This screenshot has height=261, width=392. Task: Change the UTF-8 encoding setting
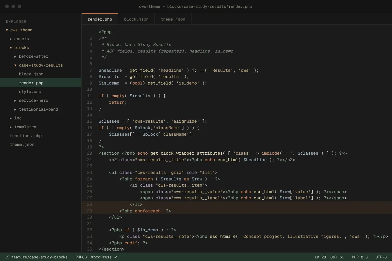[x=381, y=257]
